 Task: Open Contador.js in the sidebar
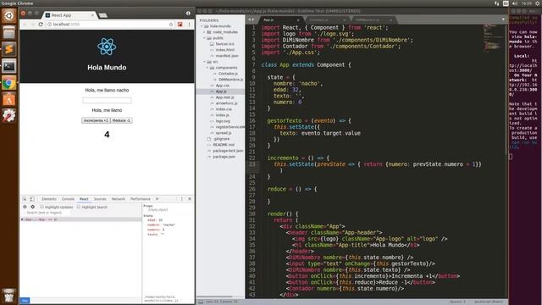click(228, 74)
